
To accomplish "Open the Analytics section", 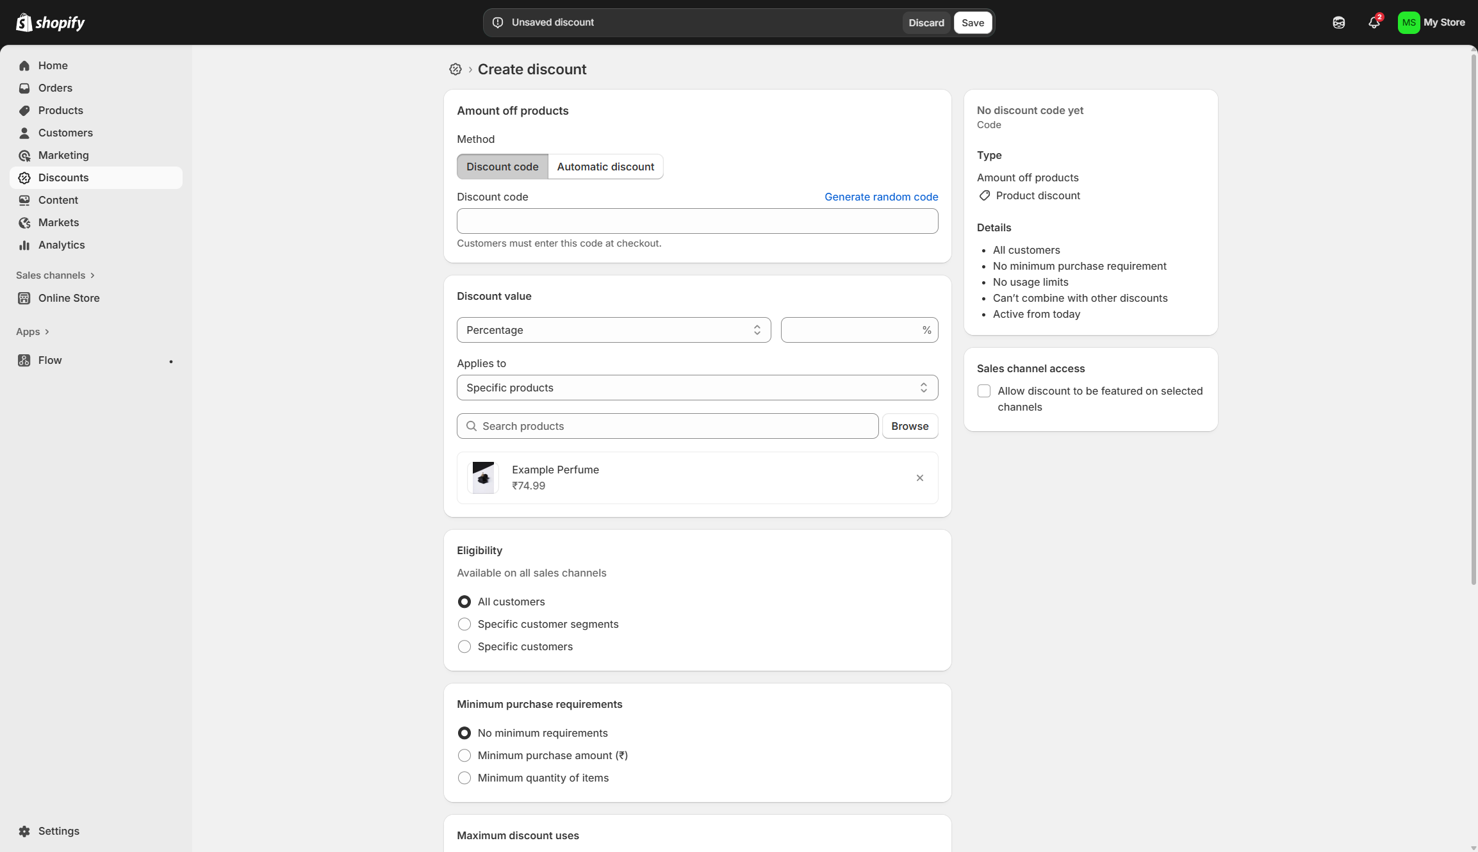I will pos(61,245).
